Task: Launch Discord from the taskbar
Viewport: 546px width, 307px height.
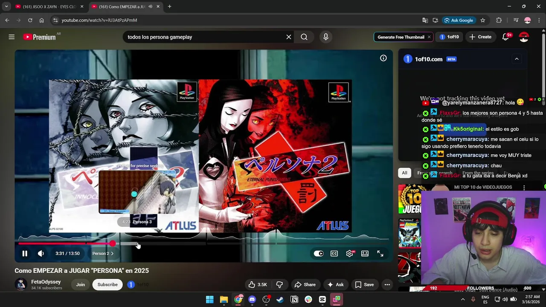Action: [x=252, y=299]
